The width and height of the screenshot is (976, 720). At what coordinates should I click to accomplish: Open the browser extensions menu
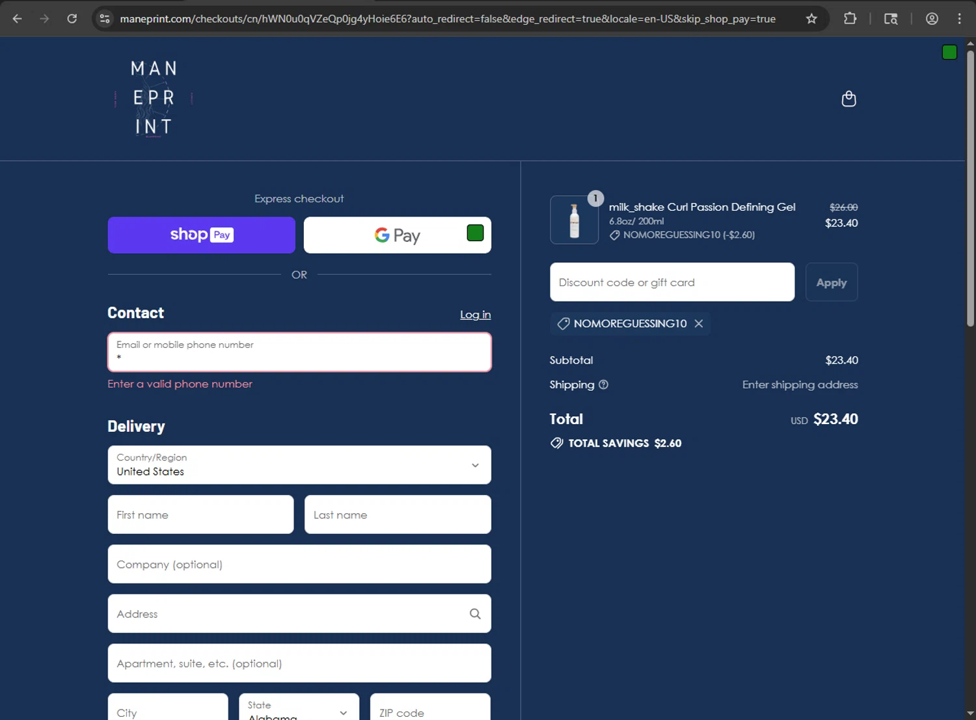850,19
